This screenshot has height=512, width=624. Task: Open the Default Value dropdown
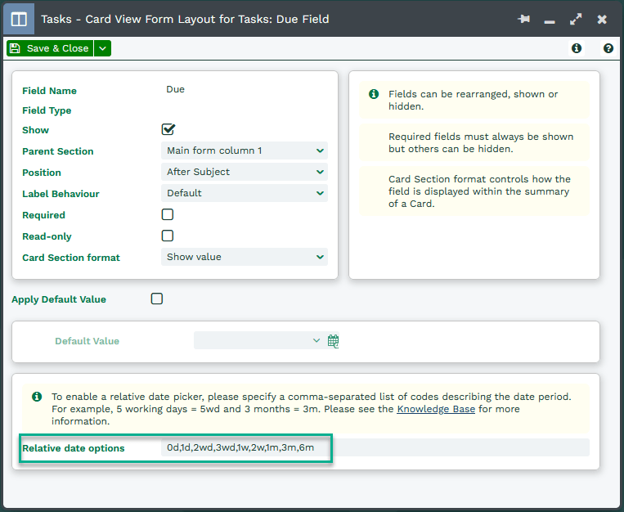[x=259, y=340]
